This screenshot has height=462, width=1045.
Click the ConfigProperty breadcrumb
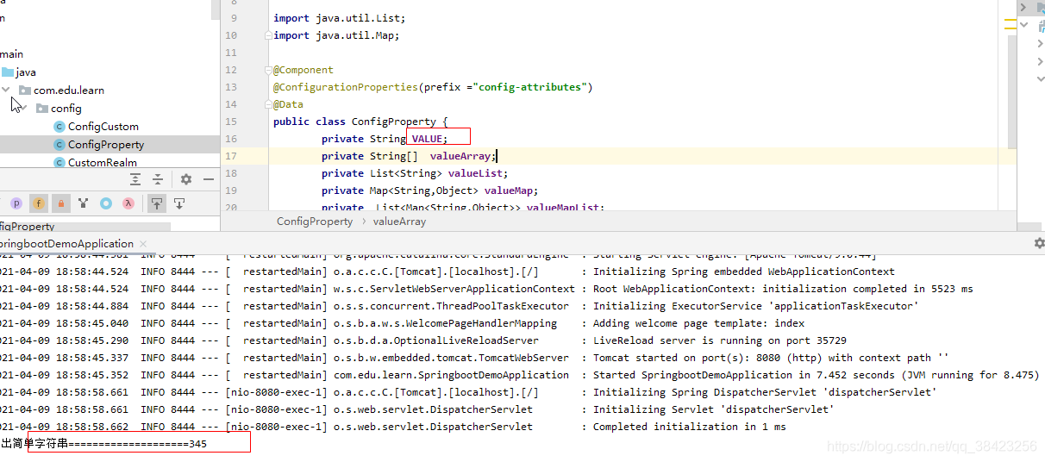coord(315,222)
